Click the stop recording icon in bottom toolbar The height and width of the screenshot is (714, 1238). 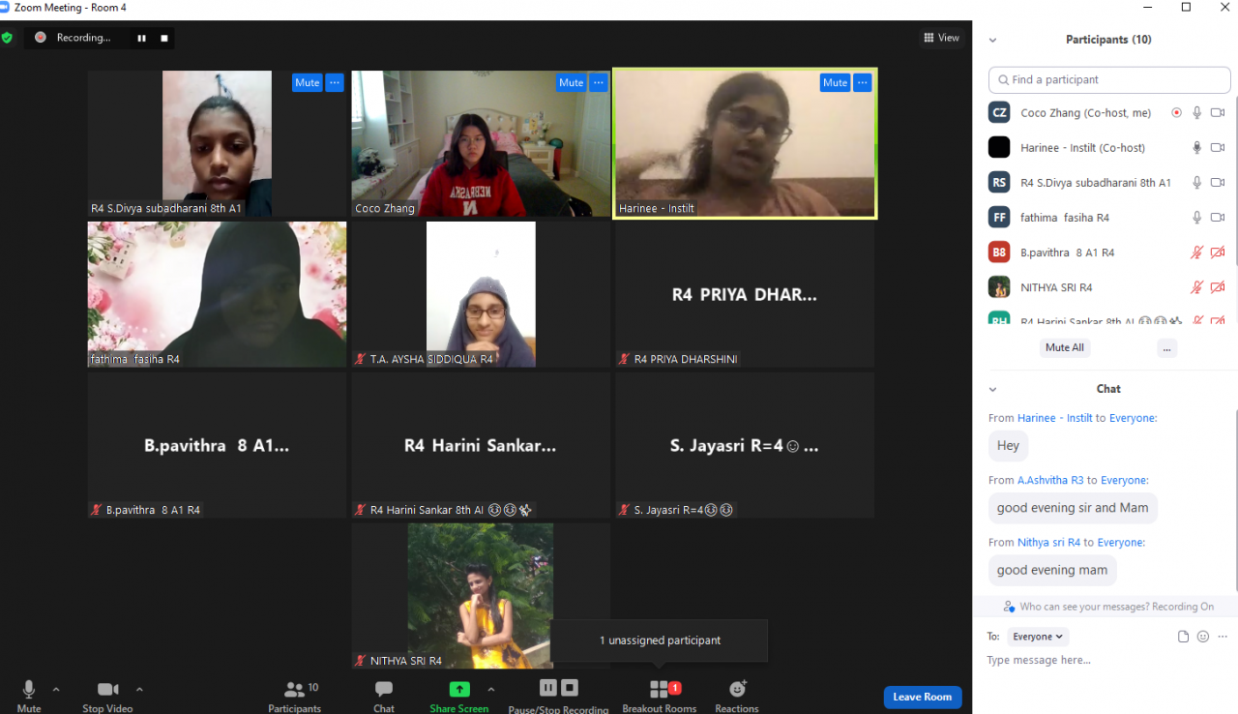tap(570, 688)
